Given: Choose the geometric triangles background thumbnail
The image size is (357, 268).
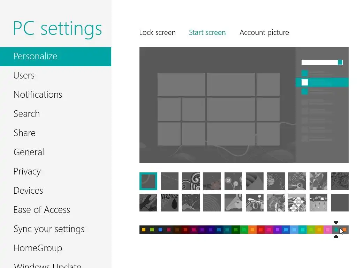Looking at the screenshot, I should pos(319,181).
